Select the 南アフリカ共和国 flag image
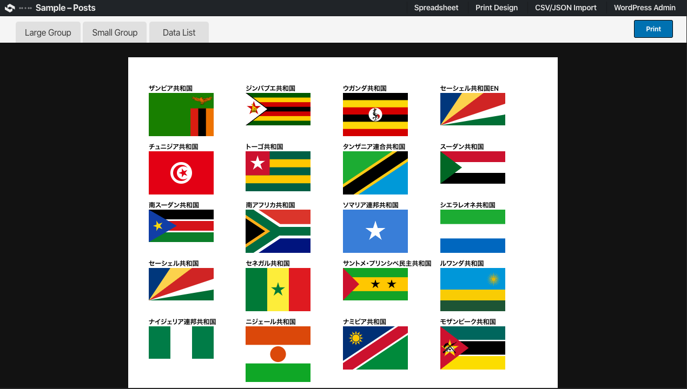Image resolution: width=687 pixels, height=389 pixels. (x=278, y=231)
